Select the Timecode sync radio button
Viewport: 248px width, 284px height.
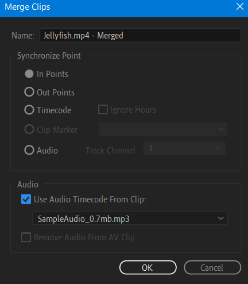29,110
